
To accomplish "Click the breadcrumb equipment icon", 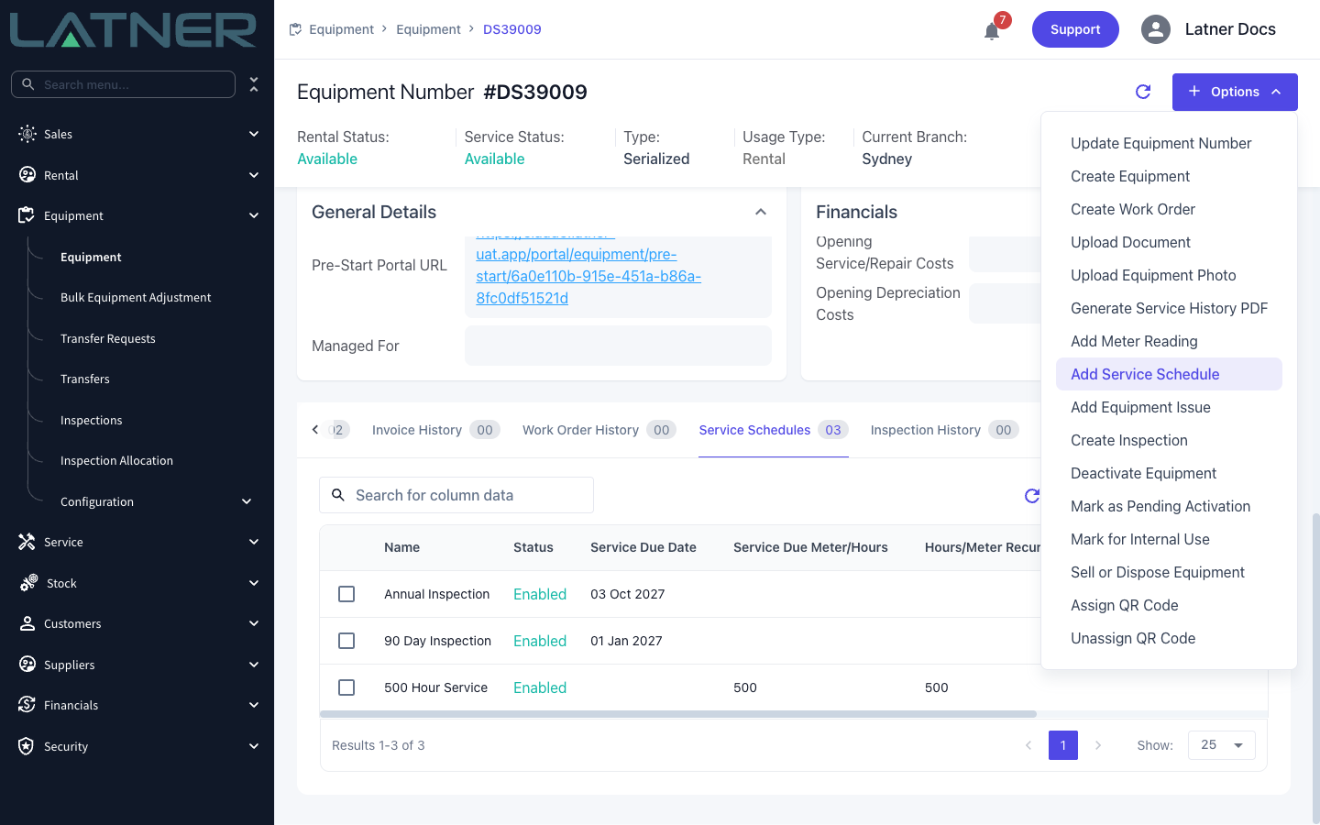I will [295, 29].
